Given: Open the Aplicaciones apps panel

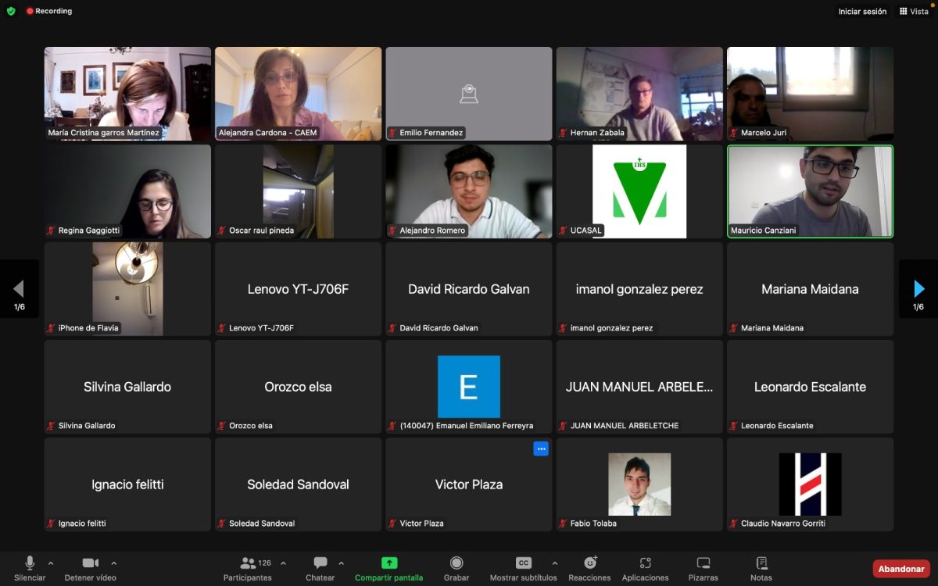Looking at the screenshot, I should [x=645, y=568].
